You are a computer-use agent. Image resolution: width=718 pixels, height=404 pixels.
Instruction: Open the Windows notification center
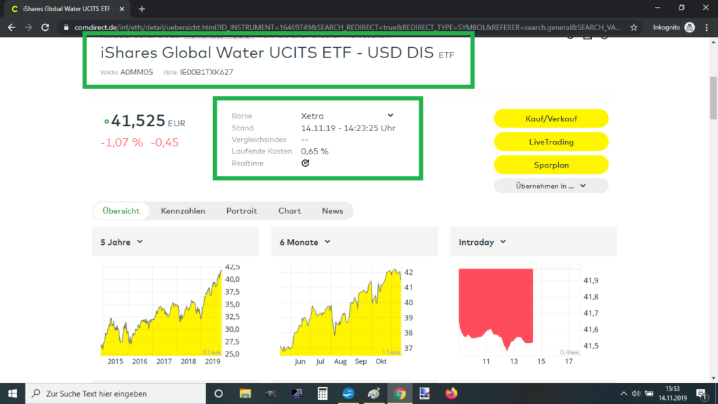coord(701,393)
